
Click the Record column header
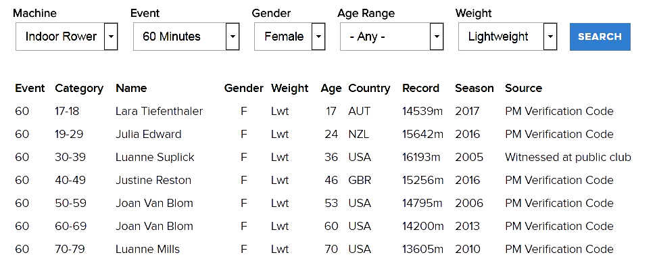[420, 88]
